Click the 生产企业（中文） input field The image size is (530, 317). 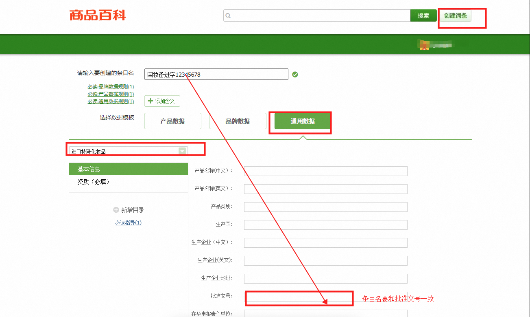[x=326, y=242]
